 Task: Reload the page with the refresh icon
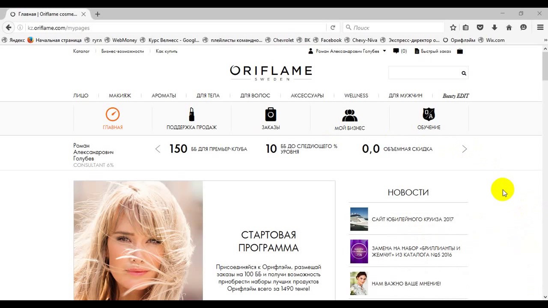click(333, 27)
